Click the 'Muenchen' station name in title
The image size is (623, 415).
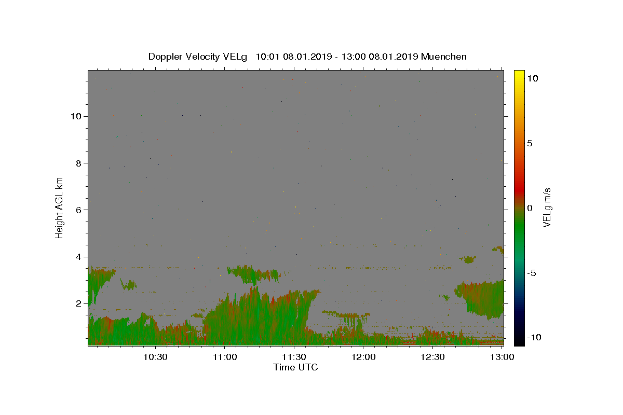click(x=444, y=57)
